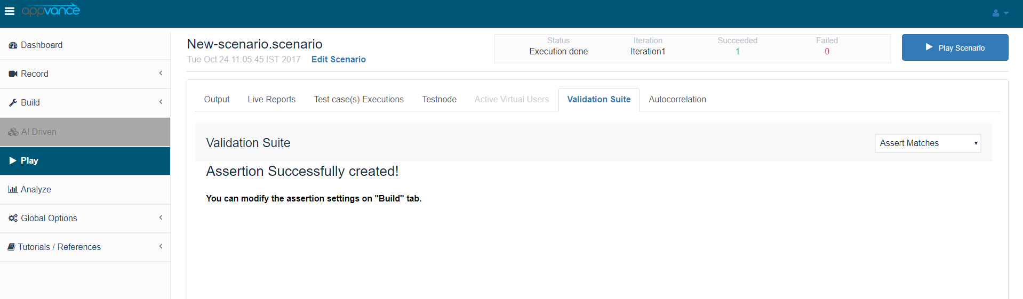Expand the Global Options chevron
The height and width of the screenshot is (299, 1023).
(x=161, y=217)
